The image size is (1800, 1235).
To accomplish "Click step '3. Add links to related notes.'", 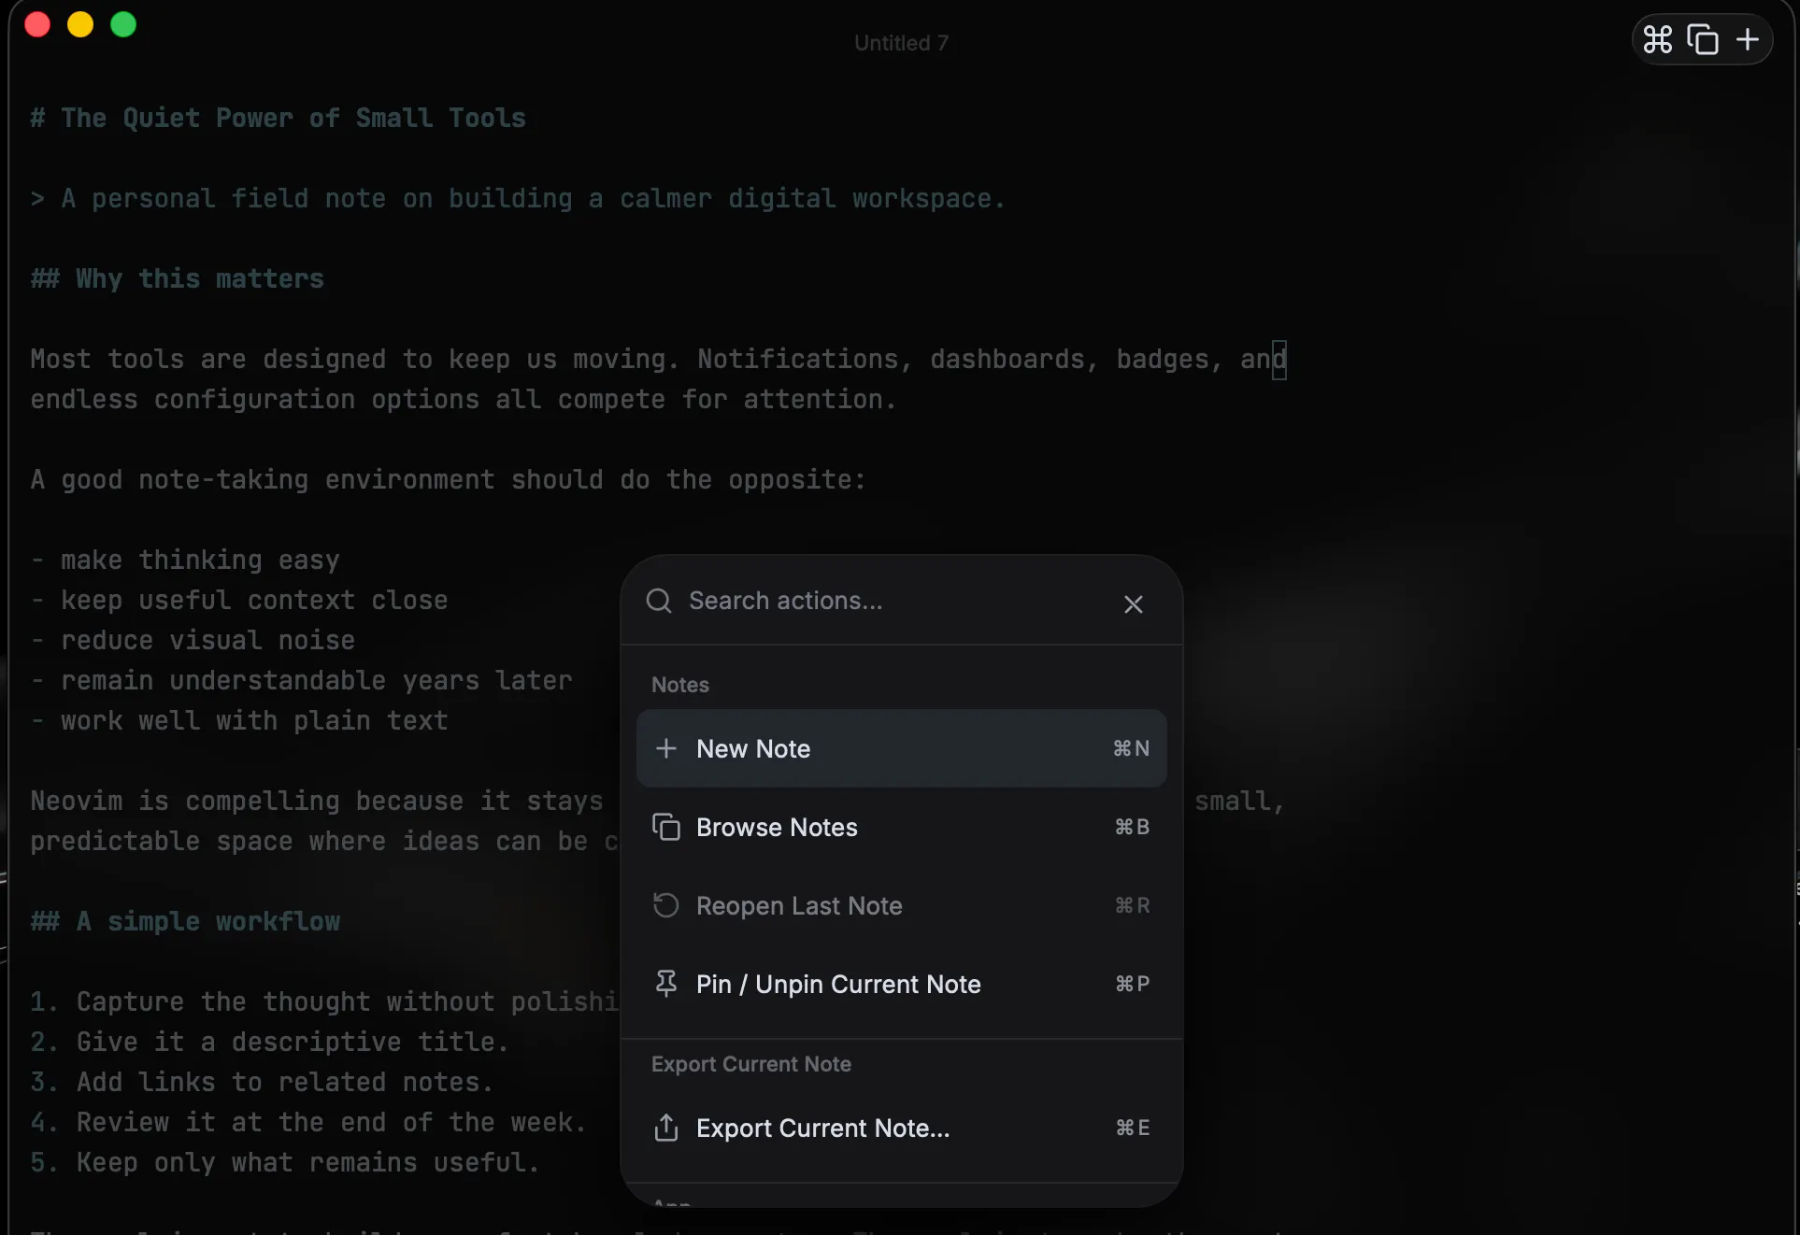I will point(262,1082).
